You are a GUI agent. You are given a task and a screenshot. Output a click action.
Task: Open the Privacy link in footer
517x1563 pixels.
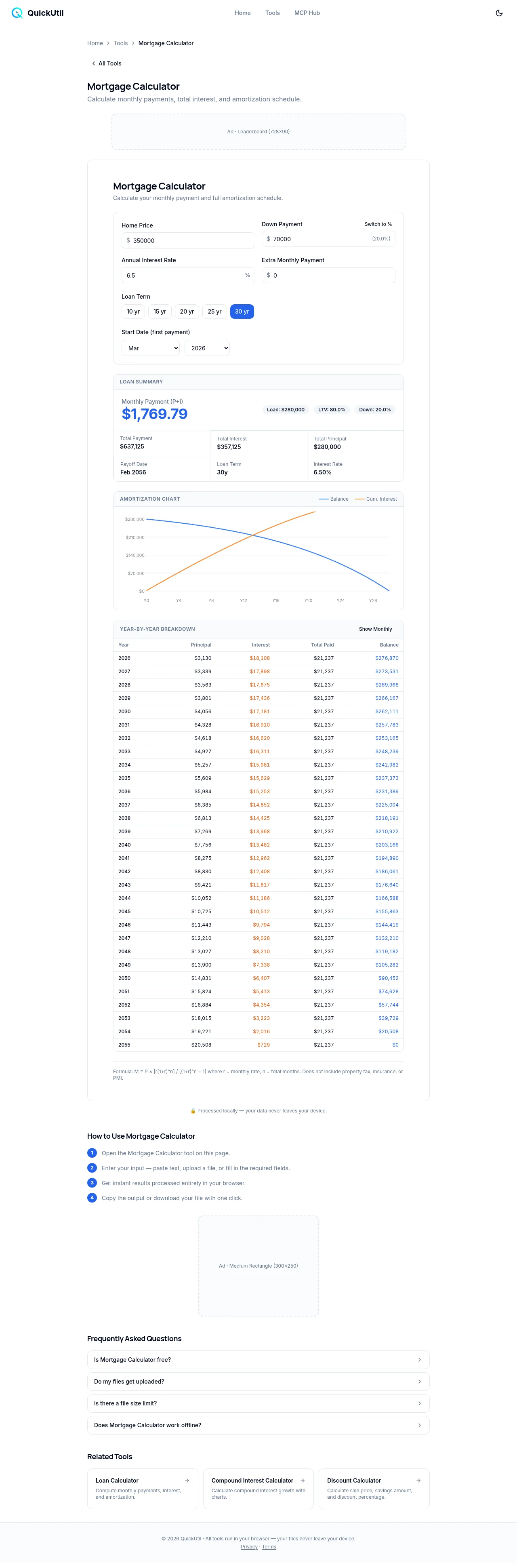tap(249, 1546)
